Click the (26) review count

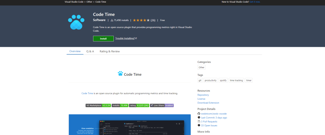click(x=153, y=20)
